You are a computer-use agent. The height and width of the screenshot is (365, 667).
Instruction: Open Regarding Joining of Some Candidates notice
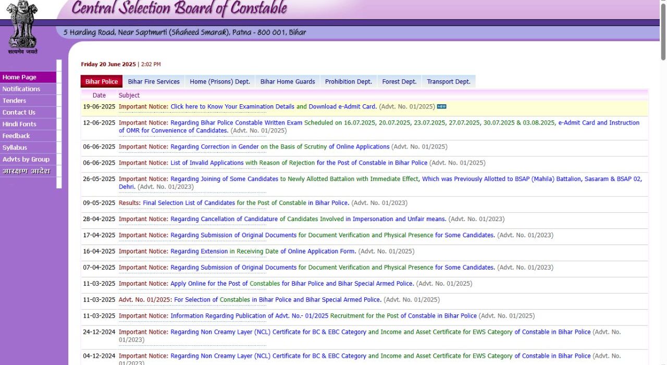224,179
